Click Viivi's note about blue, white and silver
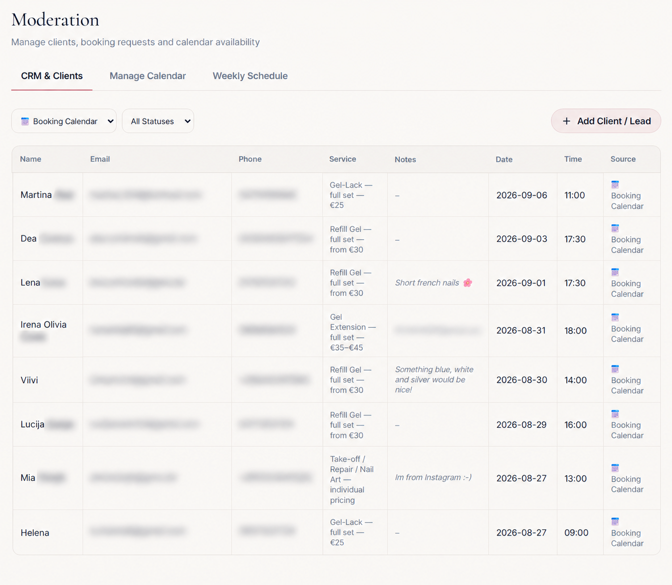This screenshot has height=585, width=672. pyautogui.click(x=434, y=379)
